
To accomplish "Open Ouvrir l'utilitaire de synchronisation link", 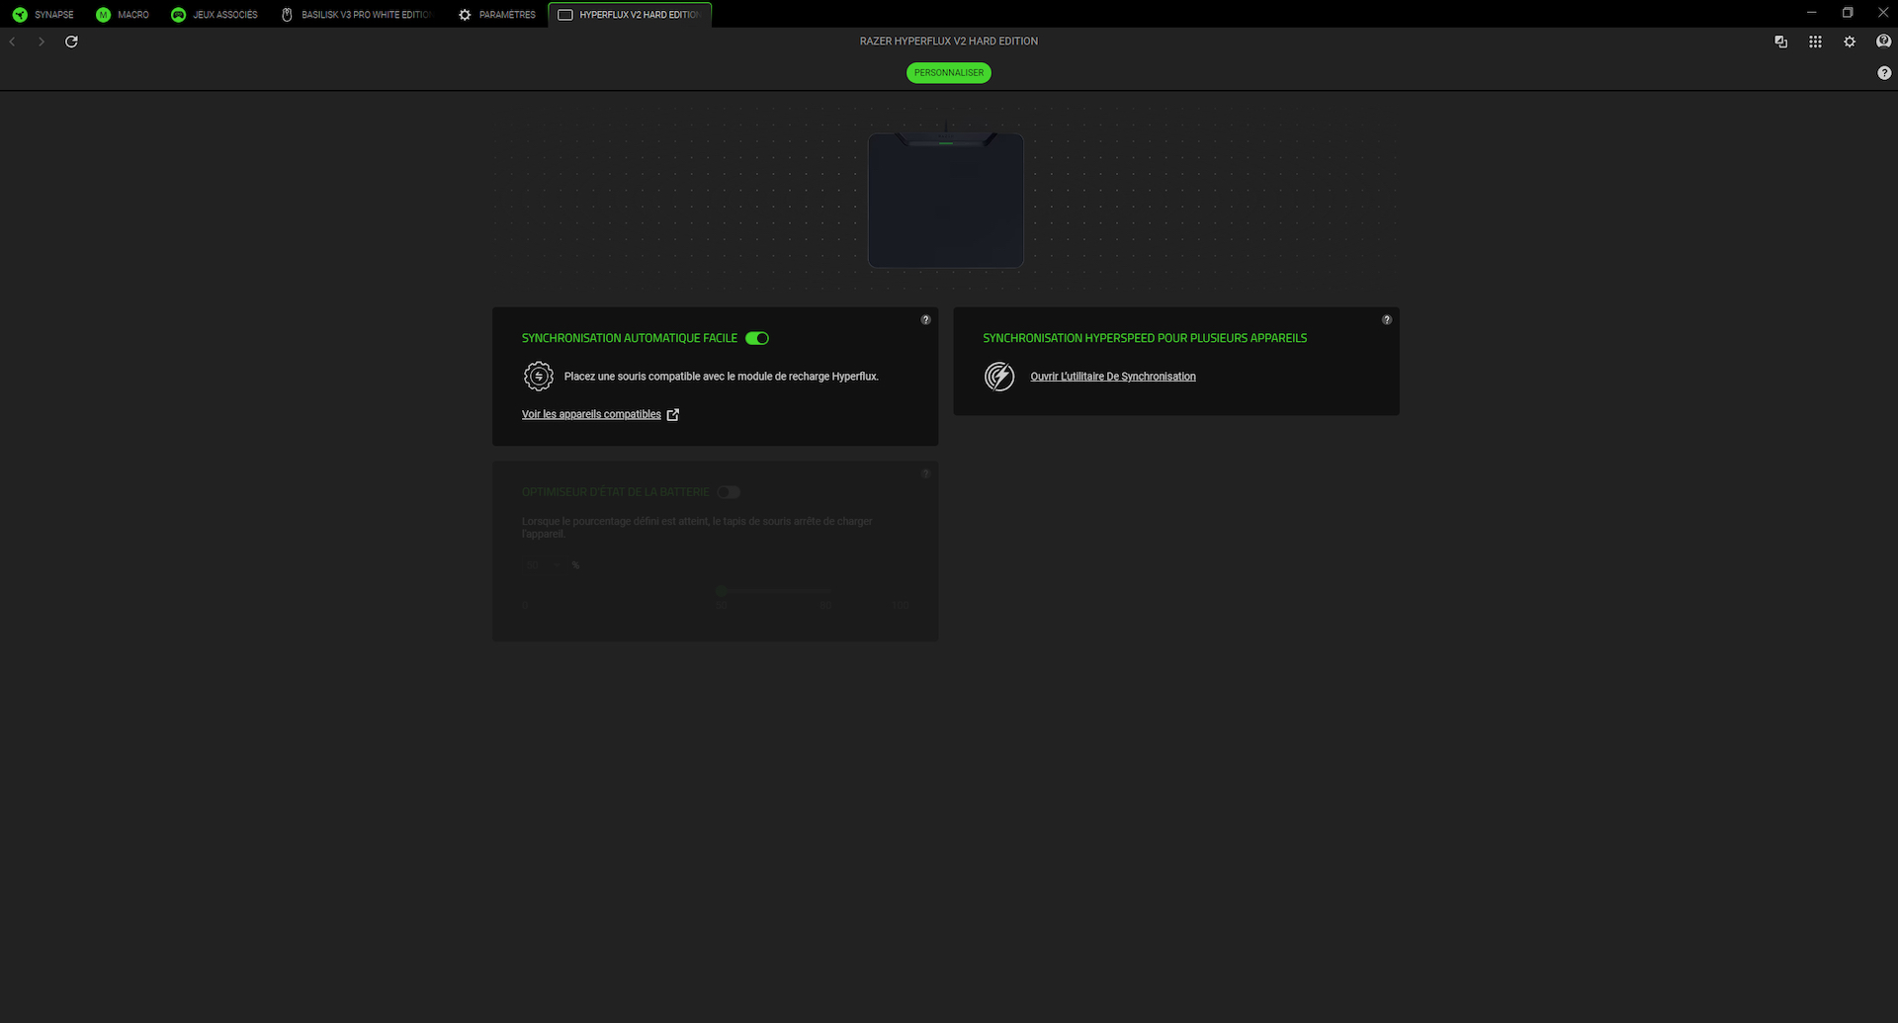I will pos(1113,377).
